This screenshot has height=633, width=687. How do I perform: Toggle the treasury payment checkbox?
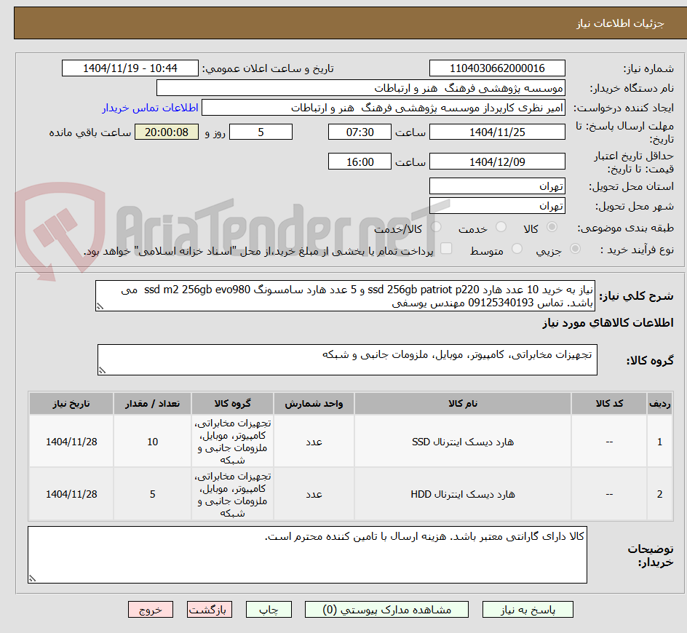click(x=446, y=248)
